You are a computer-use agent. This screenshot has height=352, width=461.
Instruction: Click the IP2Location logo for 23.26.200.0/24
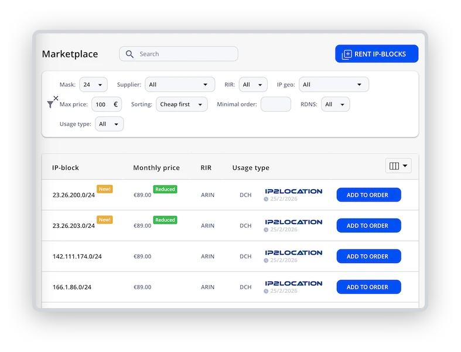pos(293,192)
